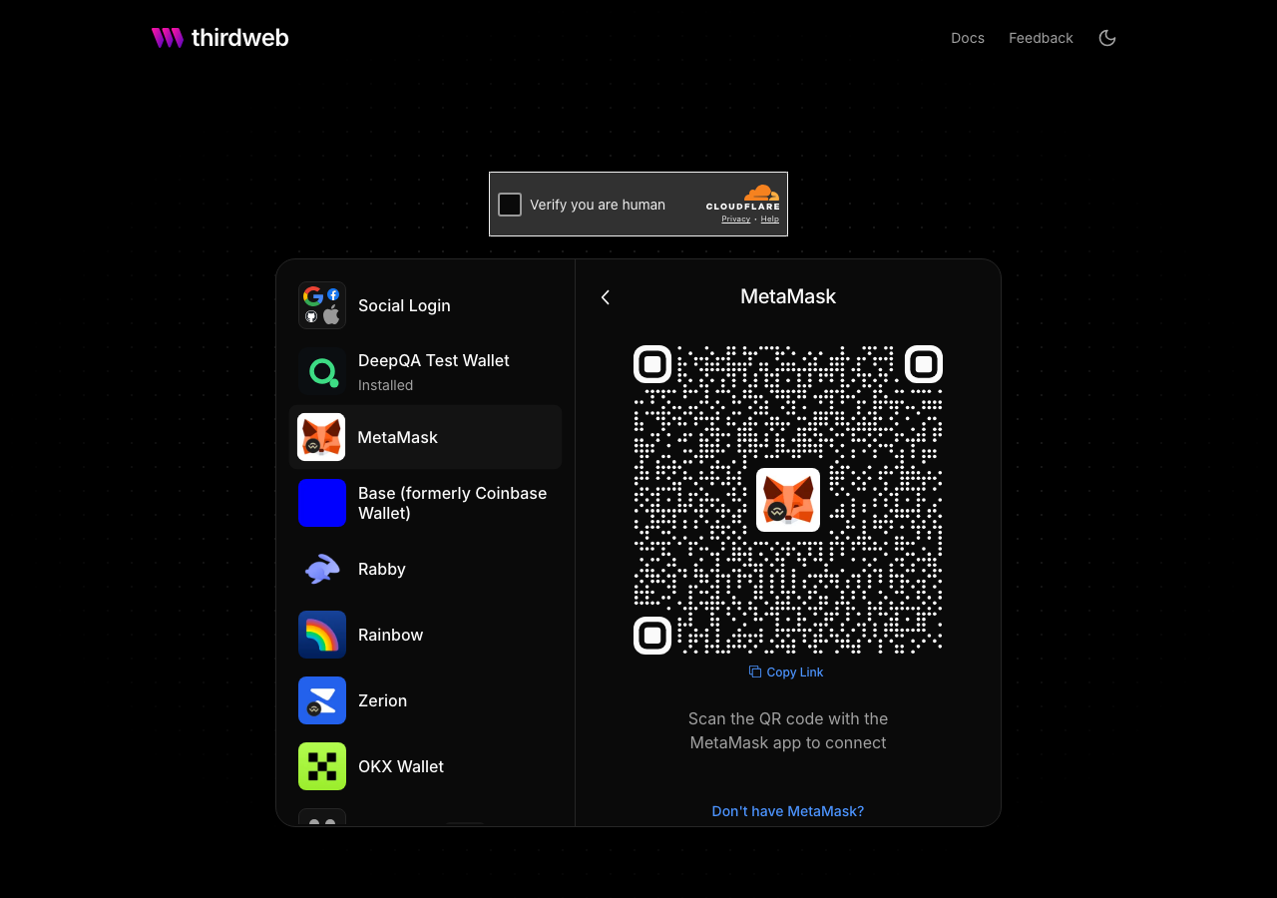Viewport: 1277px width, 898px height.
Task: Check the Verify you are human box
Action: coord(510,205)
